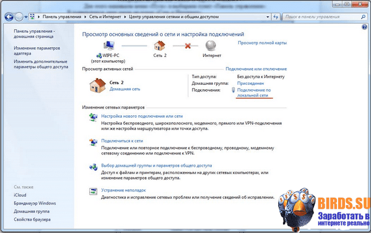Click the search magnifier icon

point(363,17)
